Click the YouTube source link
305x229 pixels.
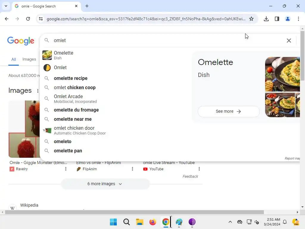tap(153, 169)
